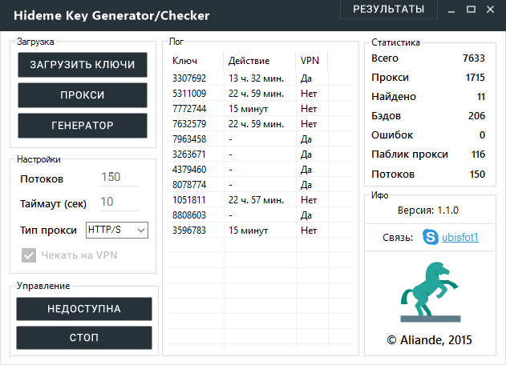Toggle the Чекать на VPN checkbox
The image size is (506, 365).
(29, 256)
